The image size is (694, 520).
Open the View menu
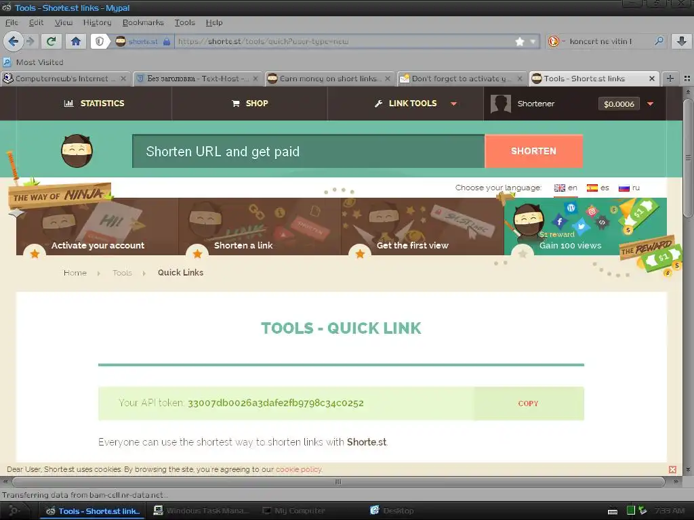point(64,22)
